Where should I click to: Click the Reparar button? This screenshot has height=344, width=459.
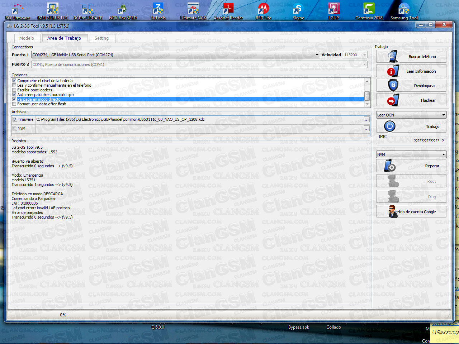[411, 166]
